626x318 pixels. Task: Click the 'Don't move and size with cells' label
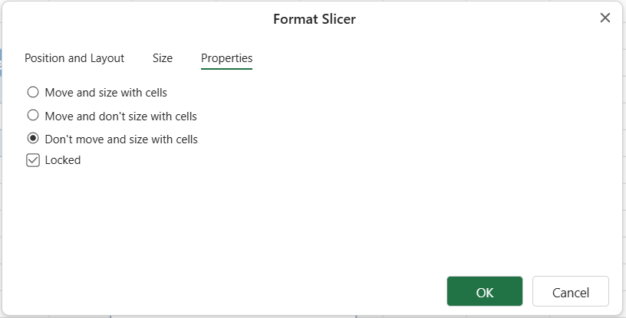coord(121,139)
